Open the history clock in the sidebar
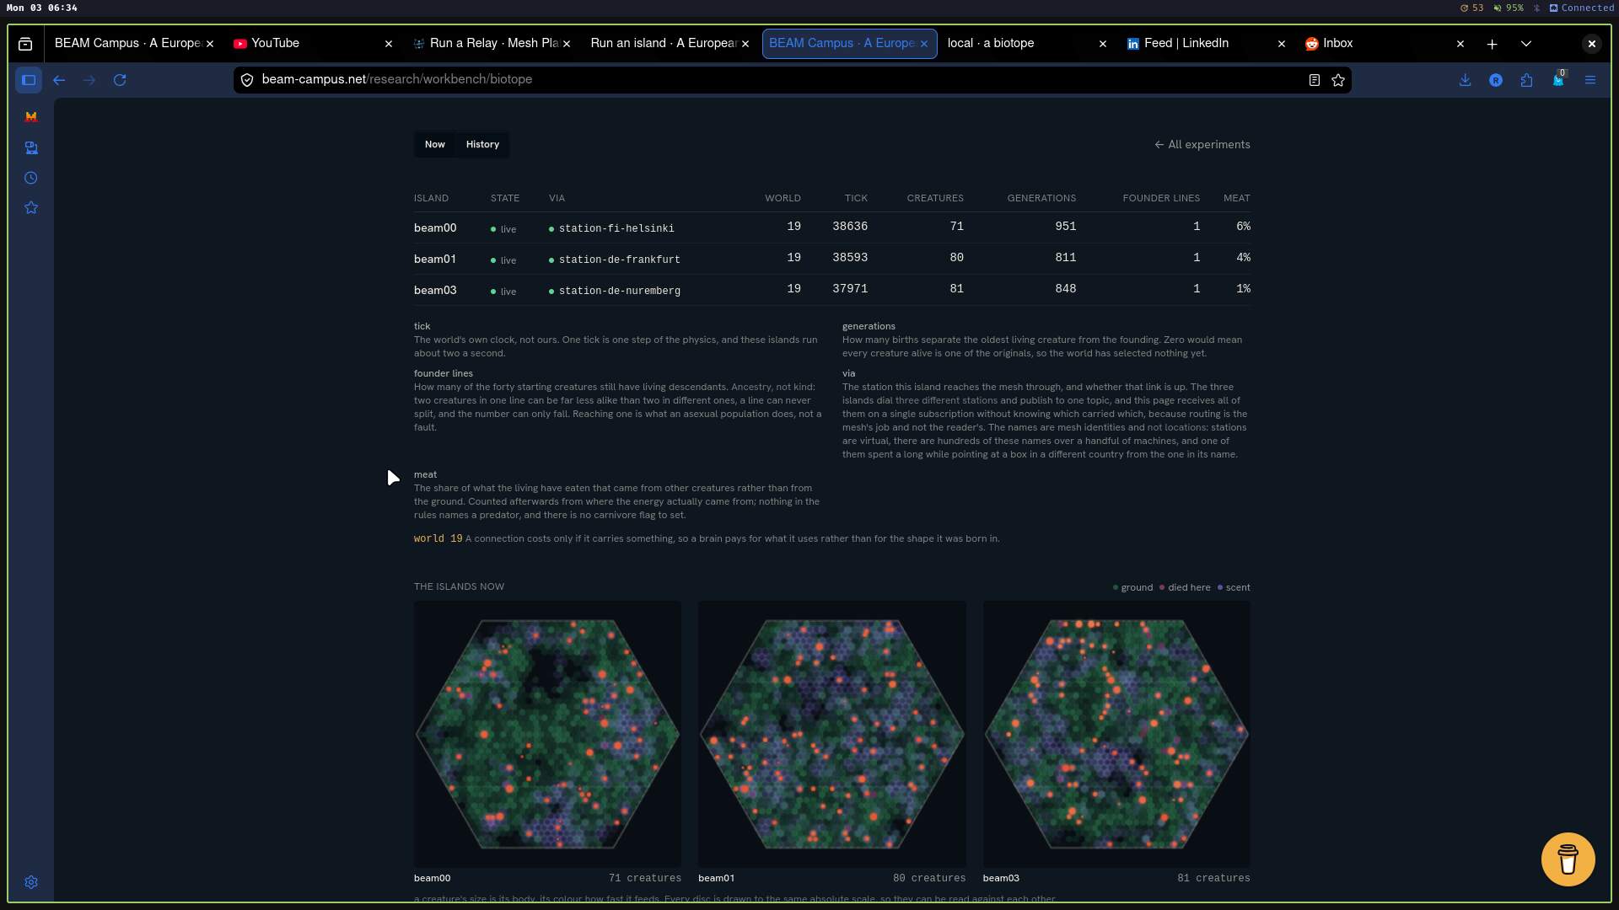 coord(31,178)
